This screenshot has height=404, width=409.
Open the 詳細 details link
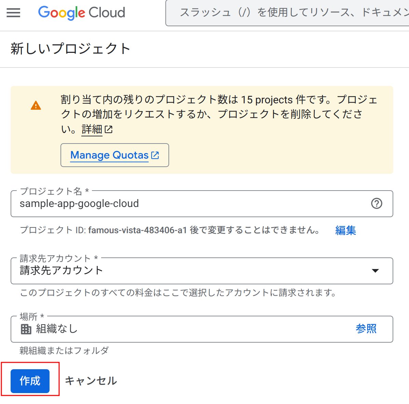tap(92, 130)
